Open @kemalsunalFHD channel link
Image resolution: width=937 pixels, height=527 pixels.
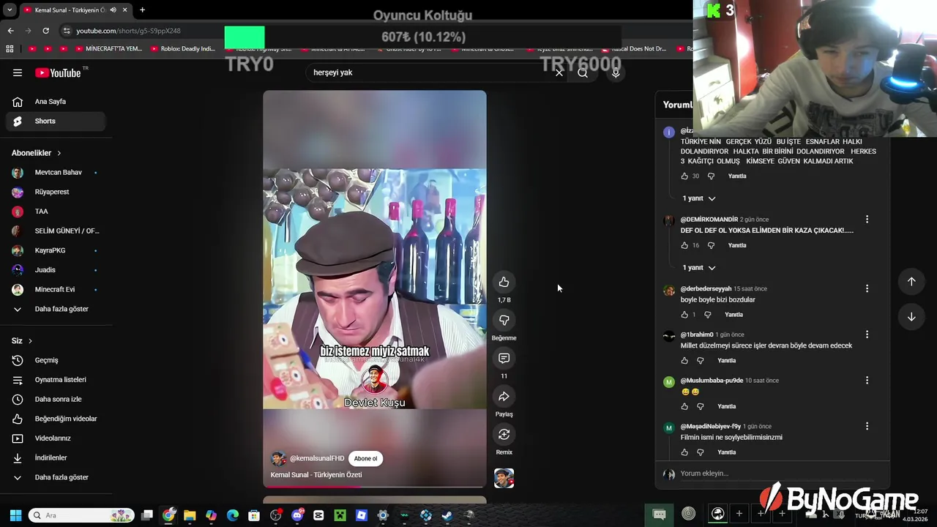click(x=316, y=458)
